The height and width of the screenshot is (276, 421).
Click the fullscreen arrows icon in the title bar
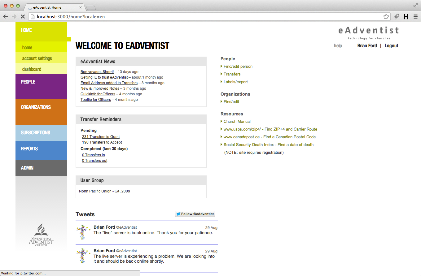(416, 5)
